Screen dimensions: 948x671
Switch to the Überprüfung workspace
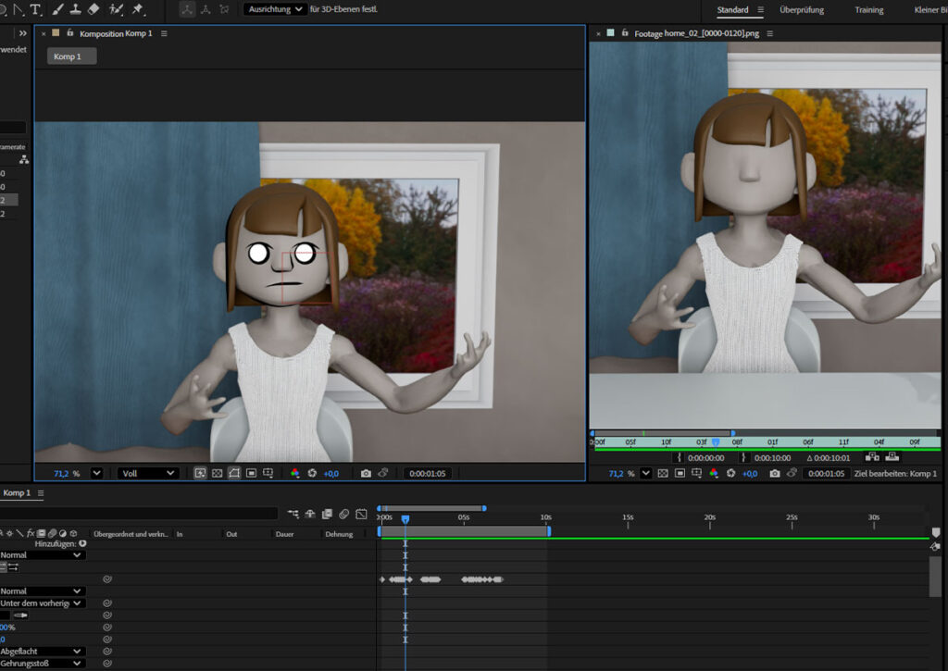[x=802, y=10]
